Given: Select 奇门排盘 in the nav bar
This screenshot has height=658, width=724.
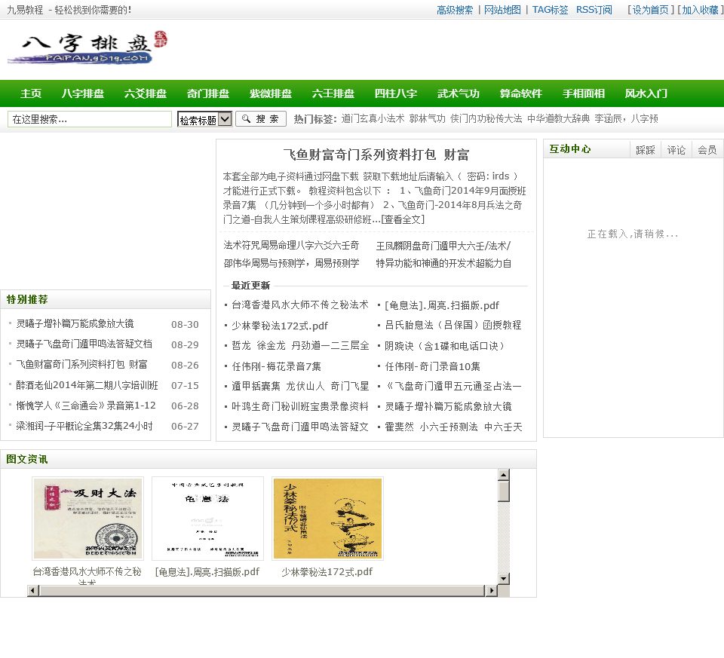Looking at the screenshot, I should point(208,93).
